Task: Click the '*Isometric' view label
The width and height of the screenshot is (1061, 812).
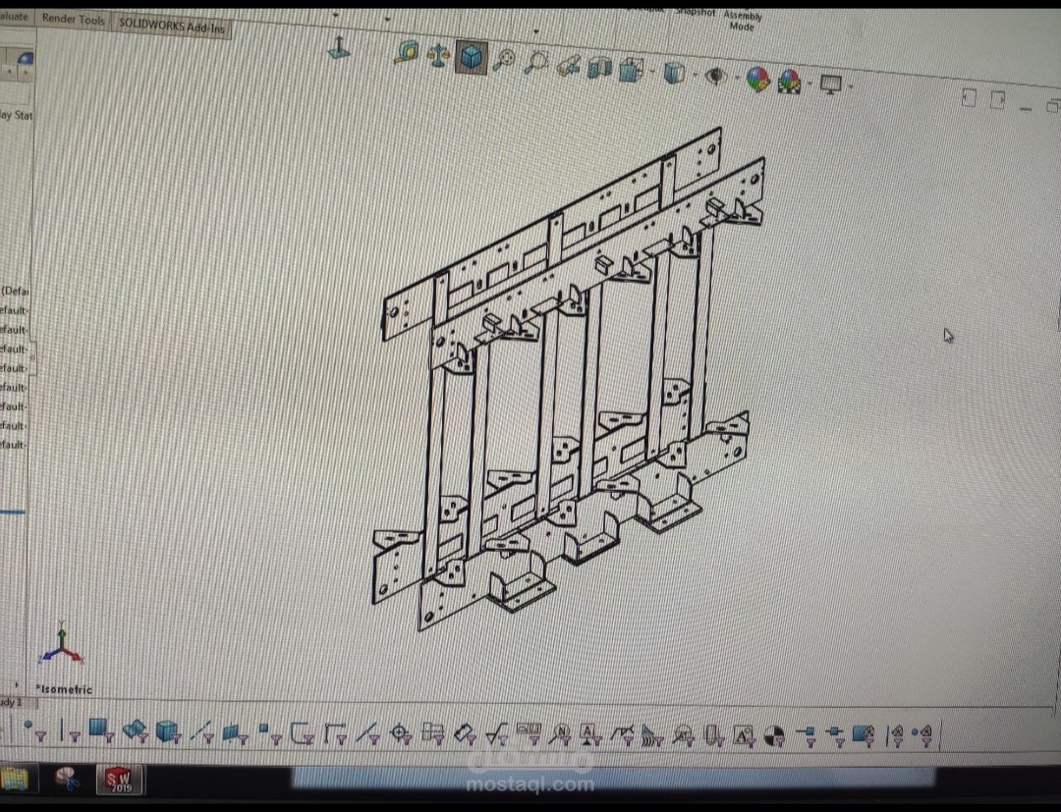Action: coord(64,689)
